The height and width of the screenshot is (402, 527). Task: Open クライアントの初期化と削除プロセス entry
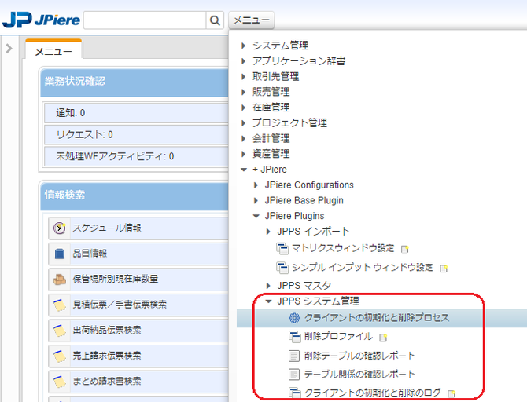point(377,317)
